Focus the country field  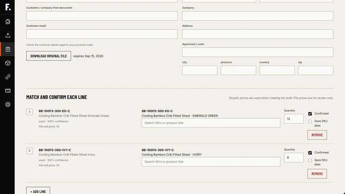point(277,70)
